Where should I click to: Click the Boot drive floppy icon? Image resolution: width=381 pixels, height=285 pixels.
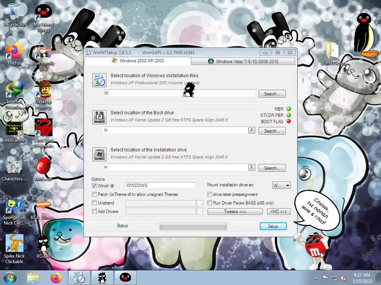coord(99,117)
